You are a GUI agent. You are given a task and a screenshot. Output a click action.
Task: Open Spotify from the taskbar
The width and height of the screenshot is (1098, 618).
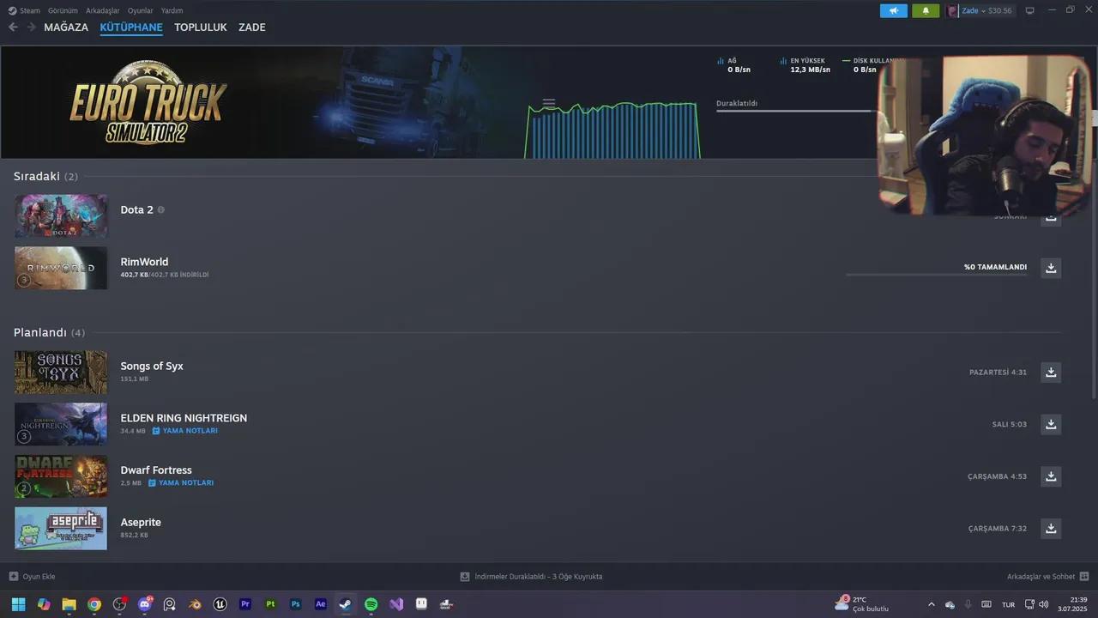click(x=371, y=604)
